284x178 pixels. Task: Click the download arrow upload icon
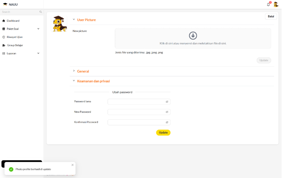(x=193, y=35)
